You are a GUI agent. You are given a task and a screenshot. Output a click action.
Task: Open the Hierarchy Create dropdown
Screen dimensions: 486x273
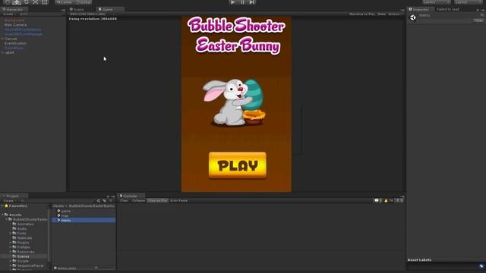(9, 14)
